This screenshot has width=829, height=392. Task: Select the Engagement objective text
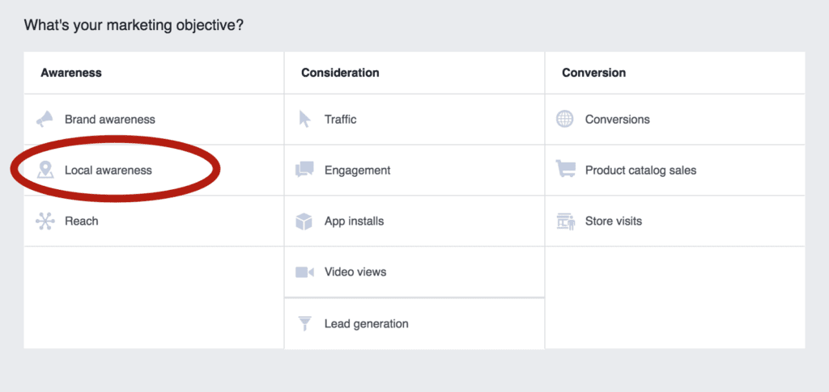tap(357, 171)
